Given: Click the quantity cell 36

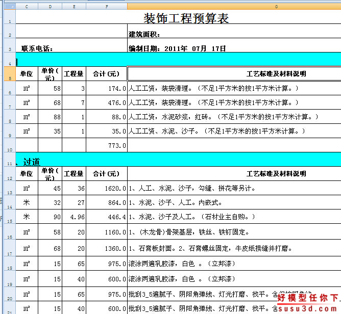Looking at the screenshot, I should coord(74,188).
